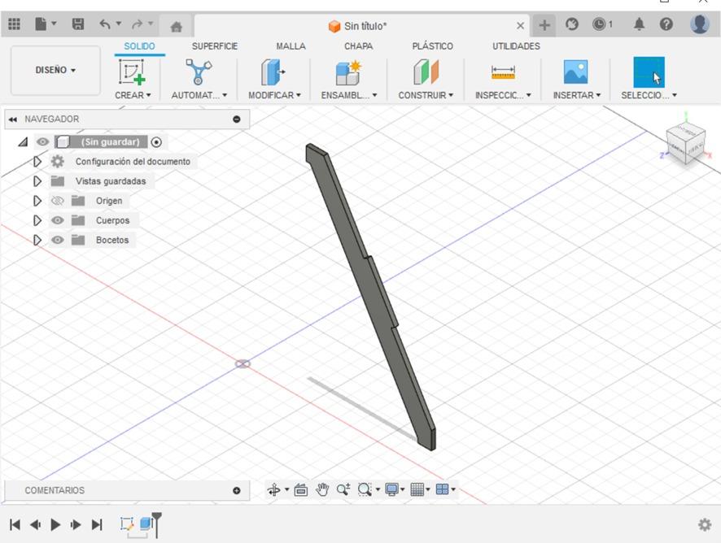This screenshot has height=543, width=721.
Task: Expand the Vistas guardadas folder
Action: [37, 181]
